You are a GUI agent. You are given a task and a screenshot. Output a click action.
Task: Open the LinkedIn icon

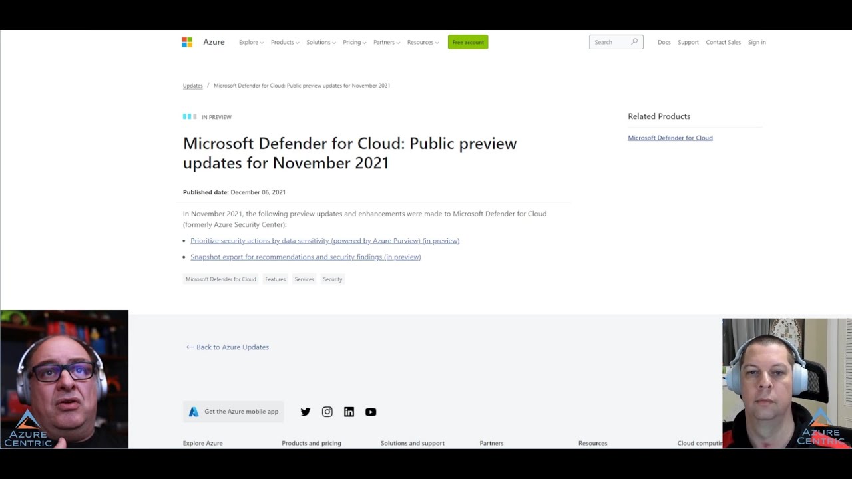coord(349,412)
